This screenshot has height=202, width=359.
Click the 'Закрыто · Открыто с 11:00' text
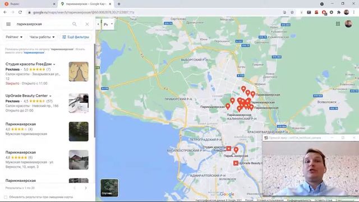(26, 84)
